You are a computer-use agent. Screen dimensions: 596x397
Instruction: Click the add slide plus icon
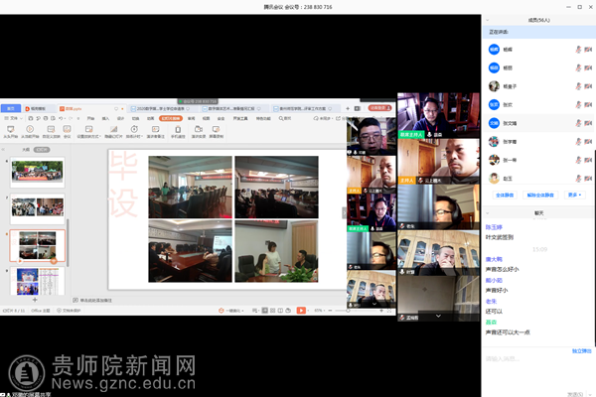click(35, 298)
